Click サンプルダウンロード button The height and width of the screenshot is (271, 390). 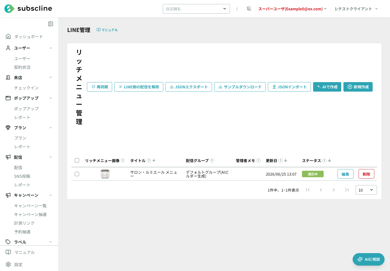click(240, 87)
